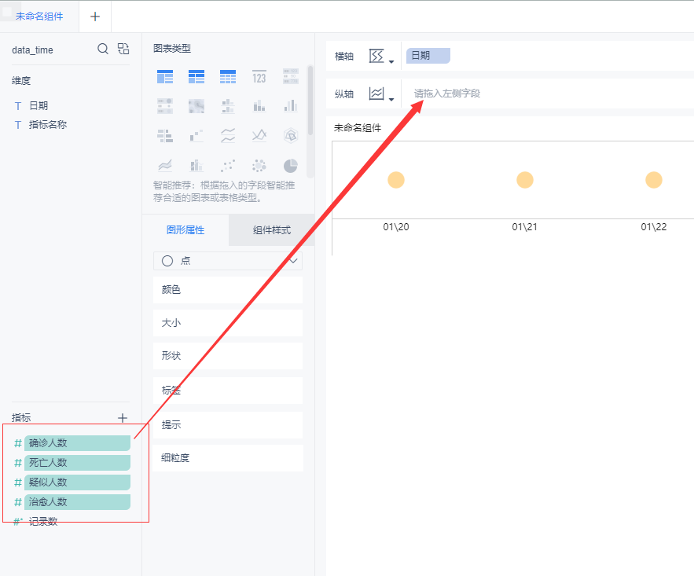Viewport: 694px width, 576px height.
Task: Click the 未命名组件 chart title
Action: coord(358,128)
